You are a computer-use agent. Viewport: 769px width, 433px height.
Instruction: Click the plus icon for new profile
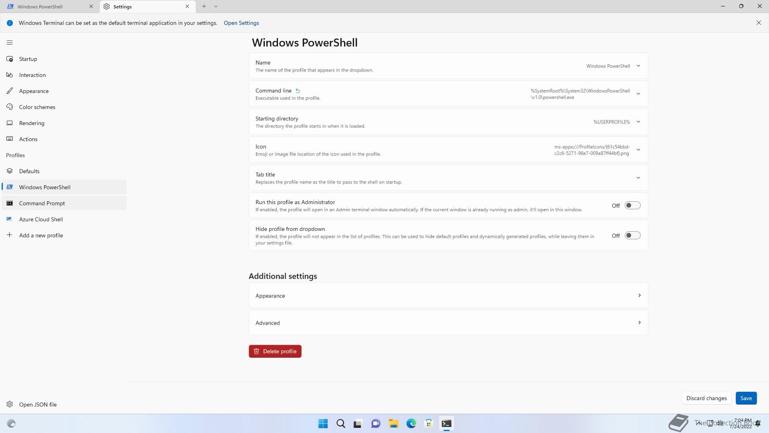point(10,235)
